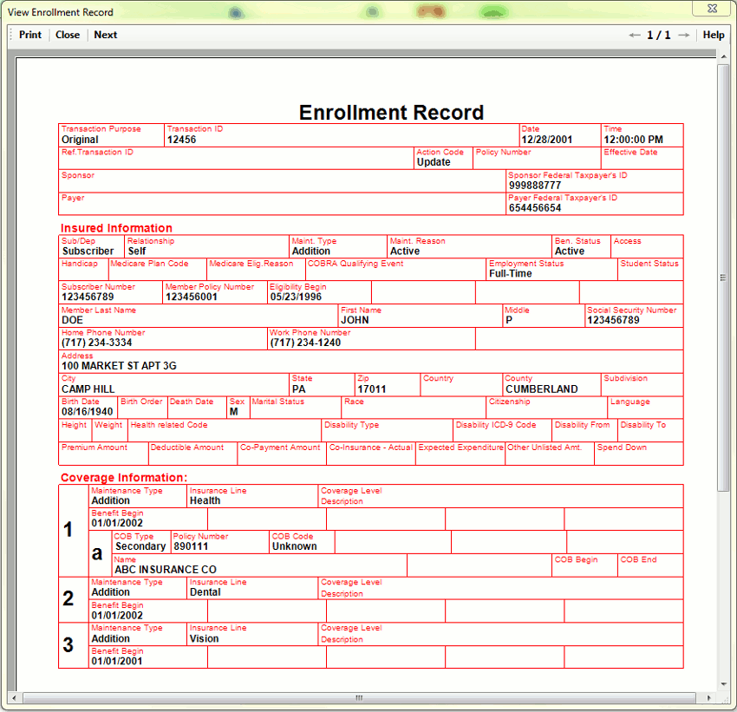The image size is (737, 712).
Task: Click the vertical scrollbar up arrow
Action: (723, 56)
